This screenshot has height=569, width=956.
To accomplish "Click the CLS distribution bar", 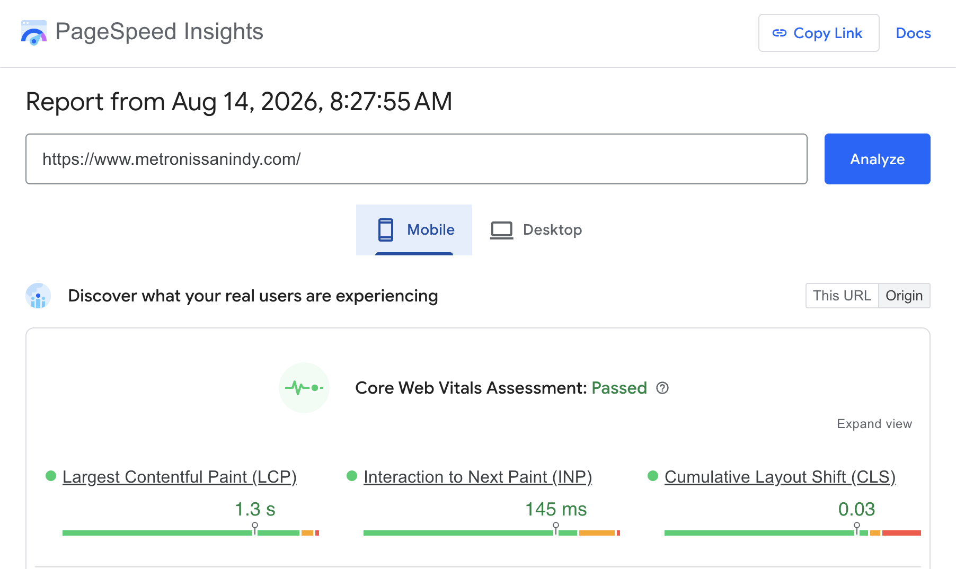I will pos(793,533).
